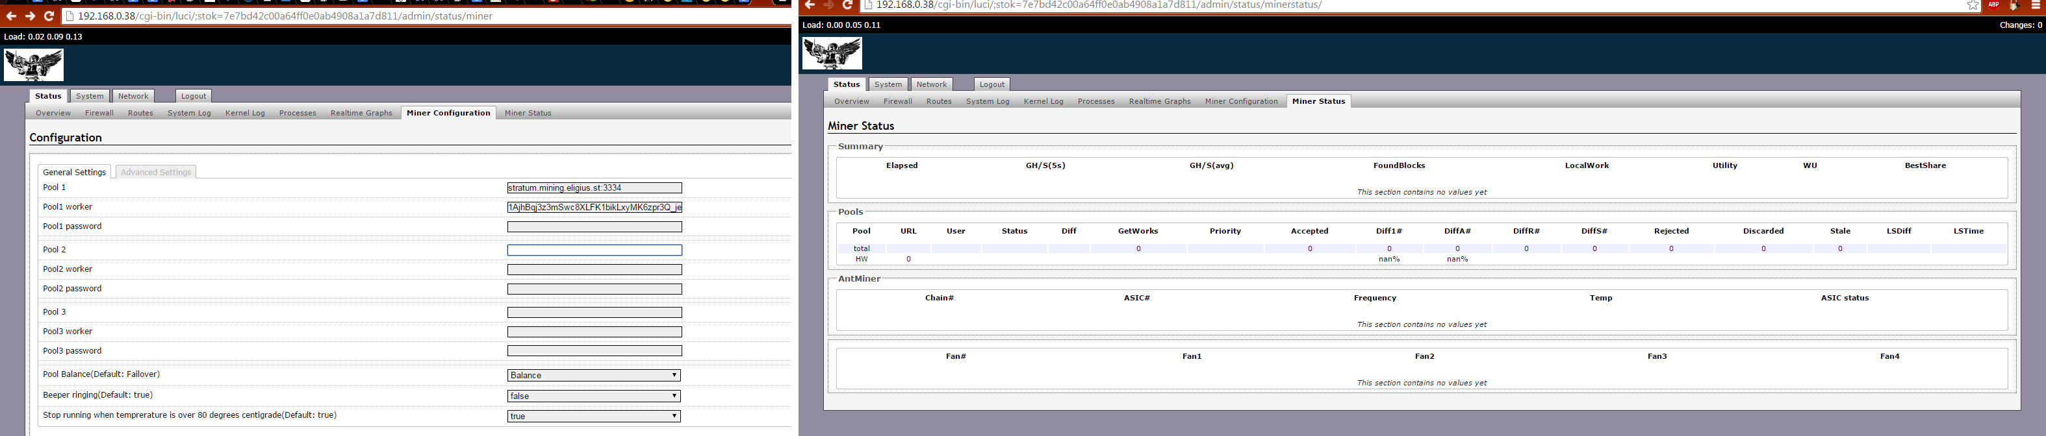Click Pool3 password input field
The image size is (2046, 436).
[x=594, y=350]
